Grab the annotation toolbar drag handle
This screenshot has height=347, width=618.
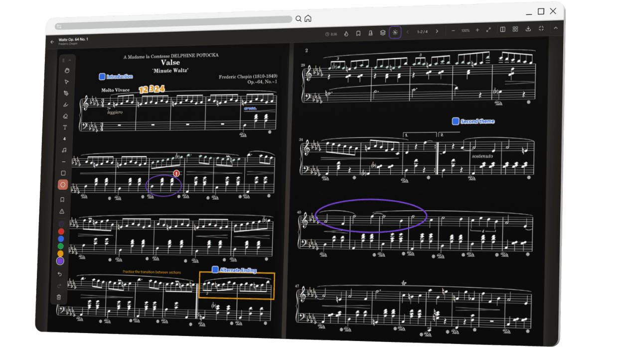(x=64, y=60)
